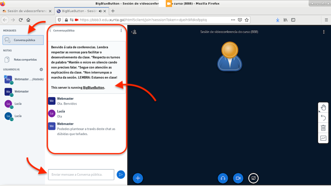The image size is (331, 186).
Task: Open session options menu at top right
Action: (x=324, y=32)
